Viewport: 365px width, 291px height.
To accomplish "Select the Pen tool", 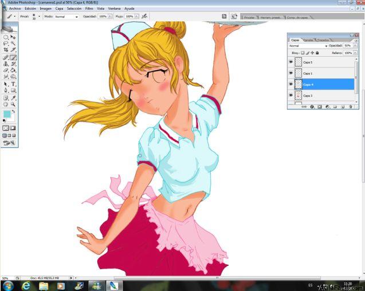I will (x=6, y=91).
